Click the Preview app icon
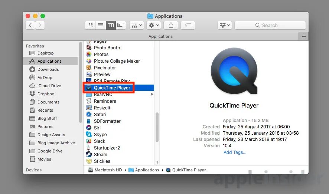The image size is (329, 194). [89, 75]
